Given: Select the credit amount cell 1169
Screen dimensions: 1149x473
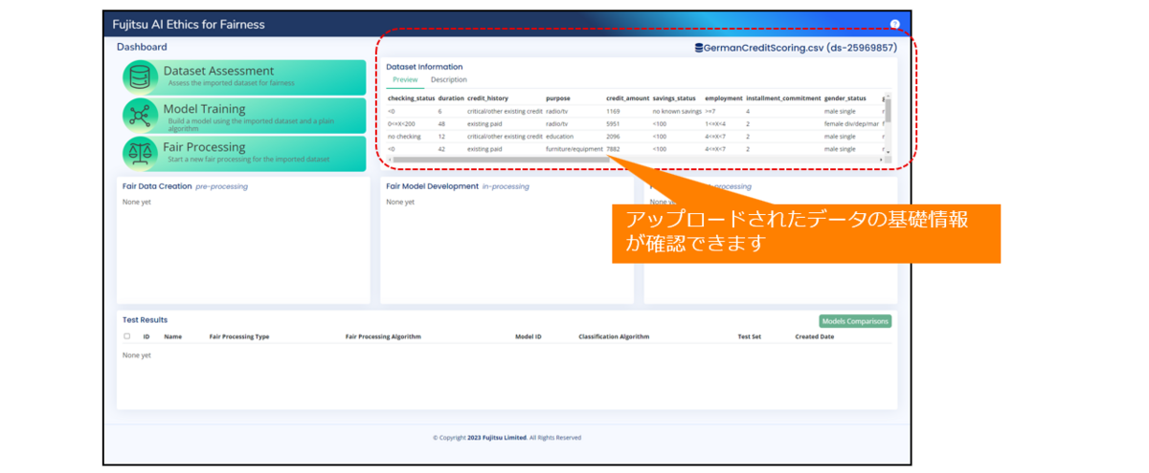Looking at the screenshot, I should point(613,112).
